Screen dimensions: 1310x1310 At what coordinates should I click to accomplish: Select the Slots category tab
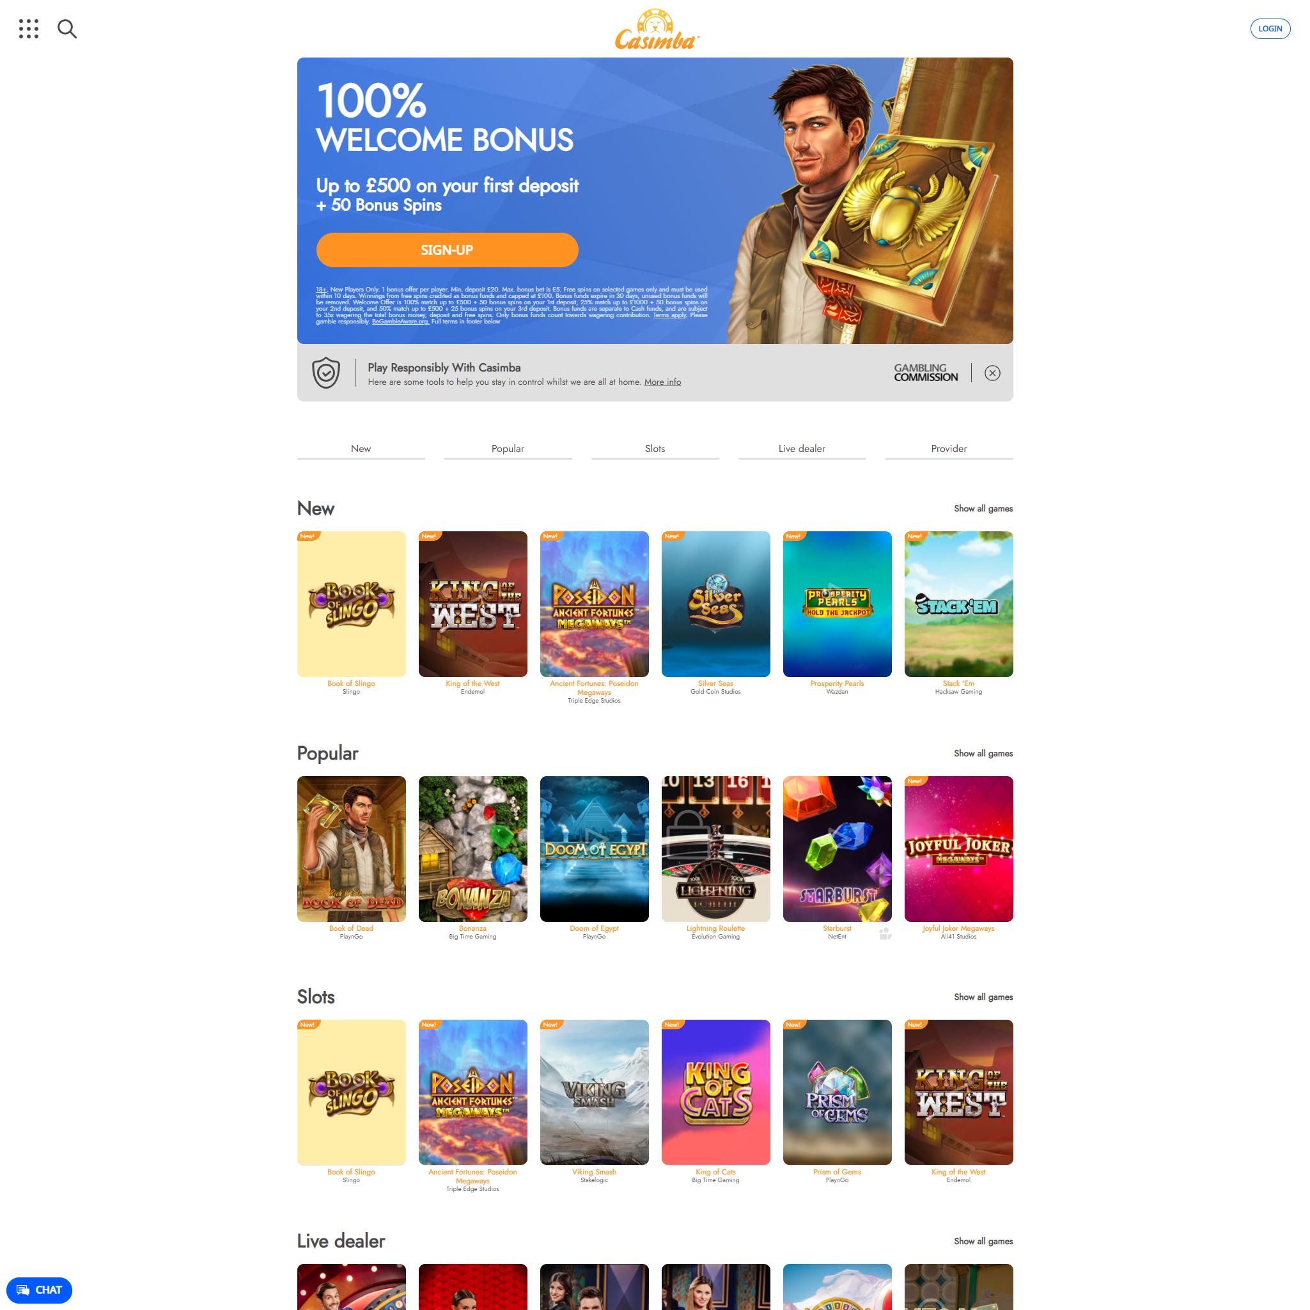pos(655,449)
